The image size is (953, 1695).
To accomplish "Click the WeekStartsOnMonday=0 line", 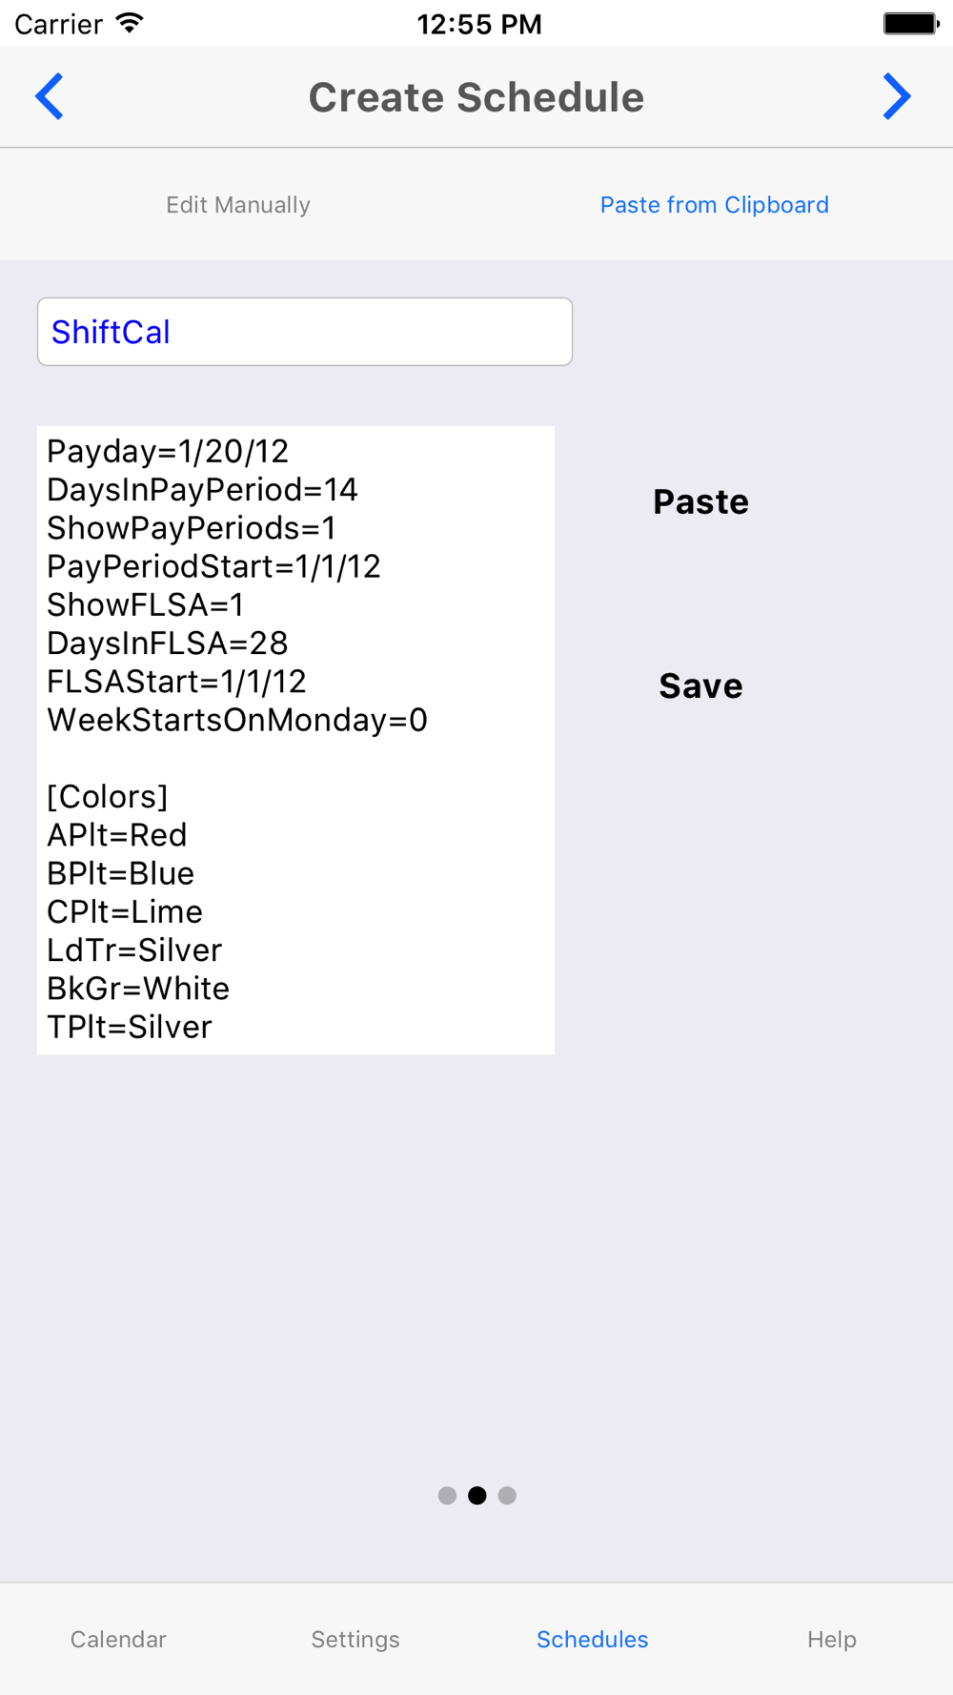I will [237, 720].
